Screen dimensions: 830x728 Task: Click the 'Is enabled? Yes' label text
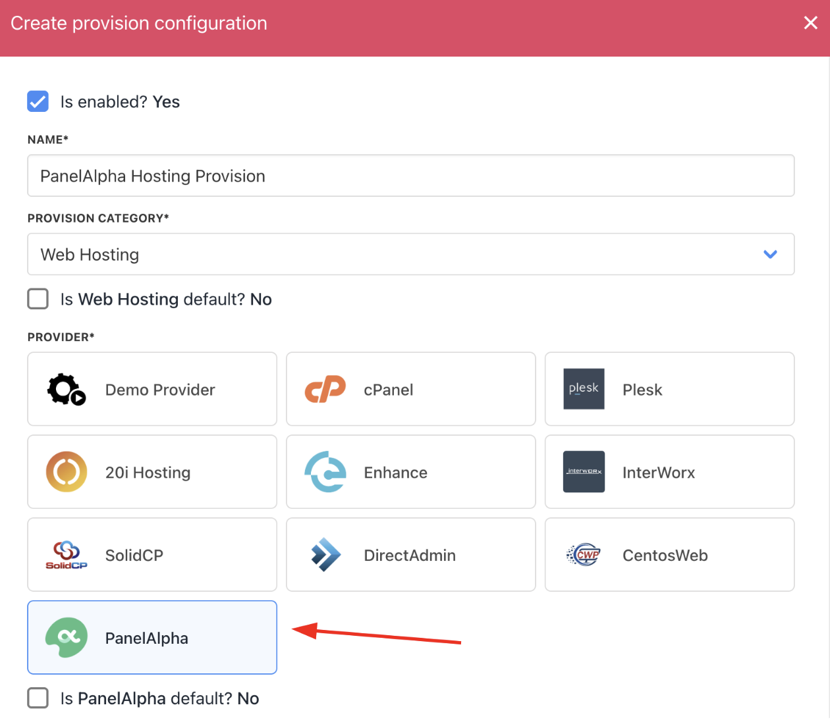pyautogui.click(x=120, y=101)
